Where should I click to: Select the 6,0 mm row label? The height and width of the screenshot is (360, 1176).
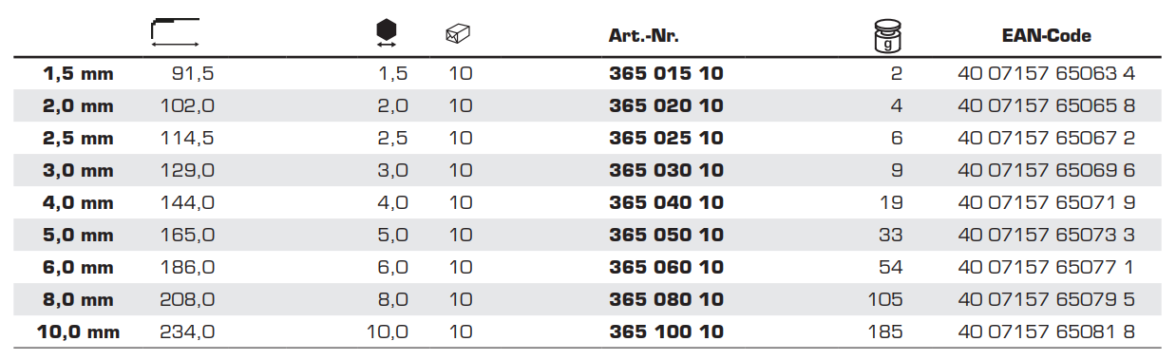click(79, 268)
